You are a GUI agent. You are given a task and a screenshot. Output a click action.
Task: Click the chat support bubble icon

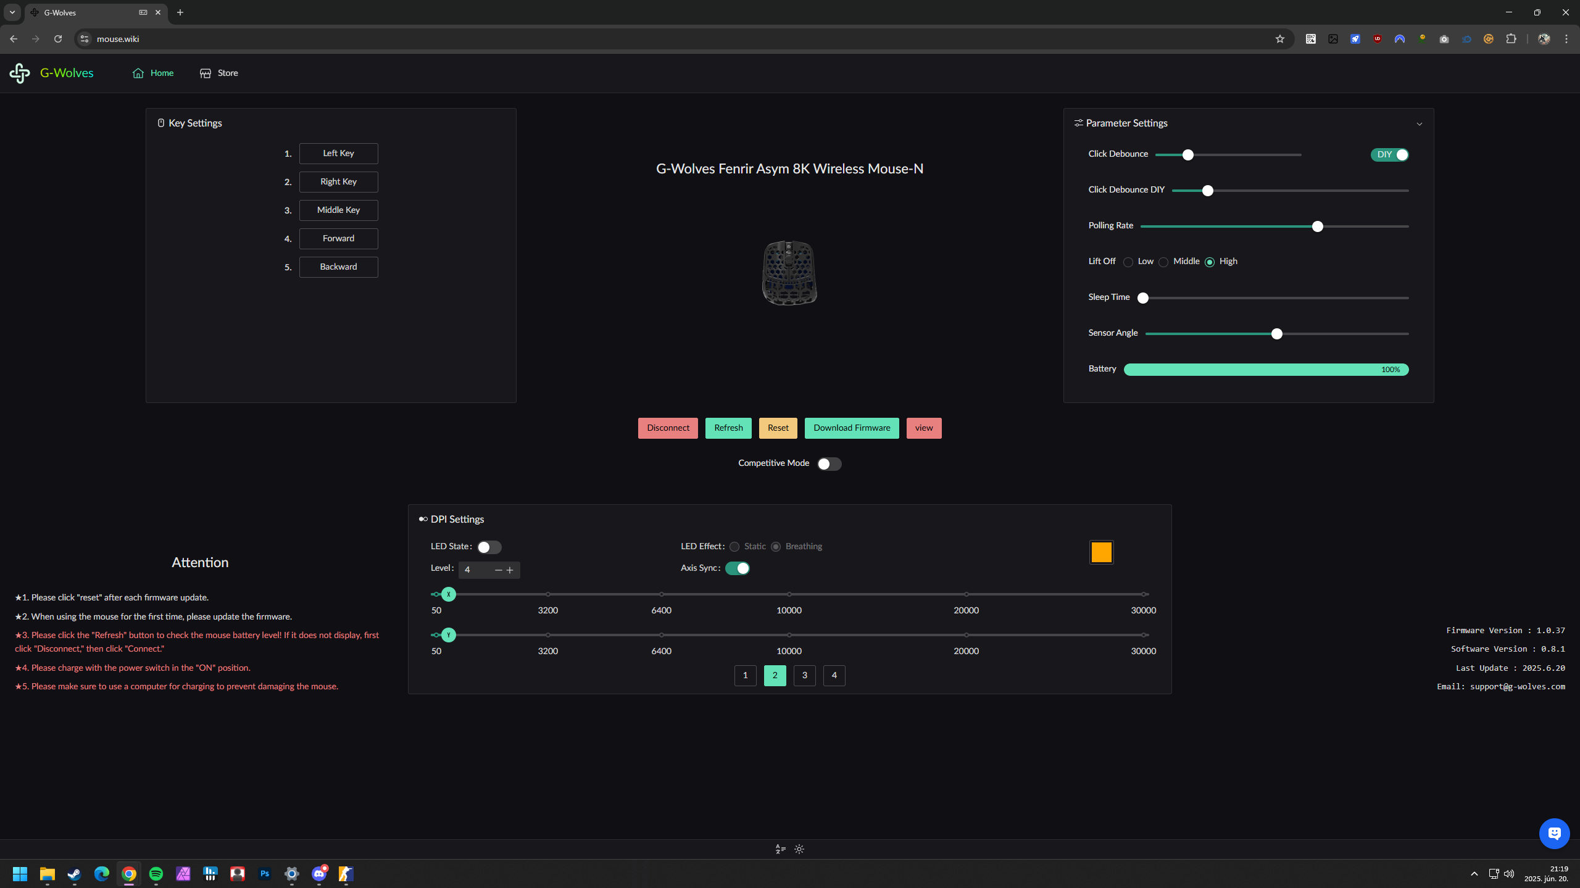(1554, 834)
